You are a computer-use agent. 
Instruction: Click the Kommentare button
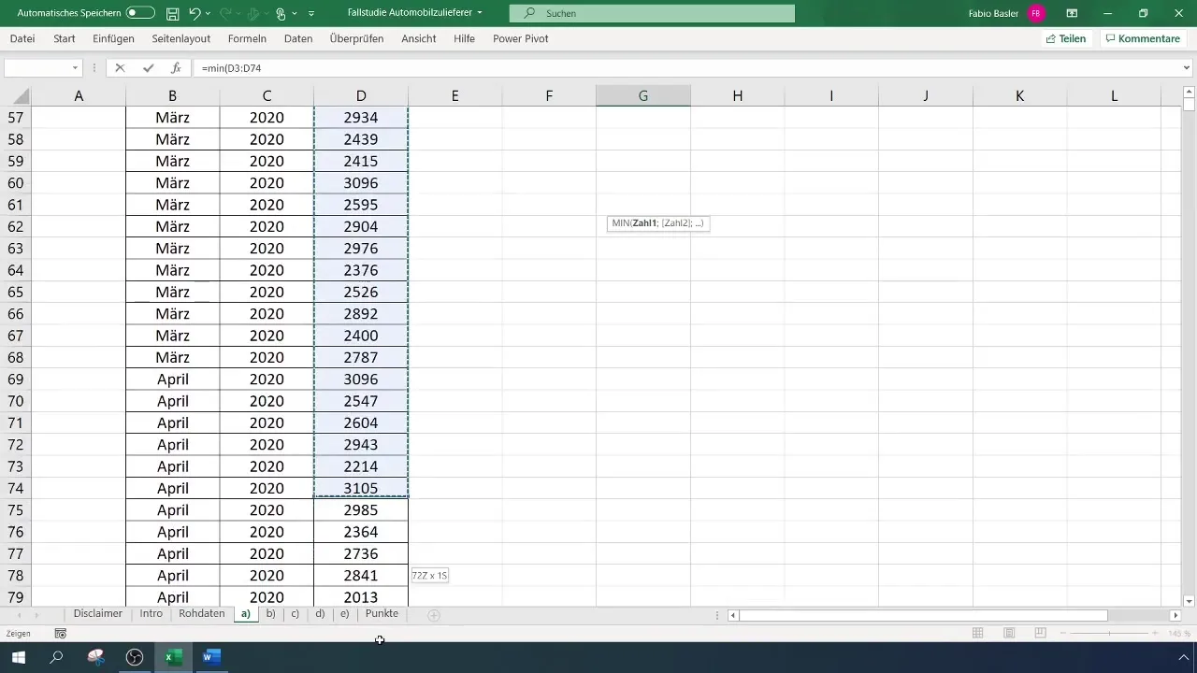click(1142, 38)
